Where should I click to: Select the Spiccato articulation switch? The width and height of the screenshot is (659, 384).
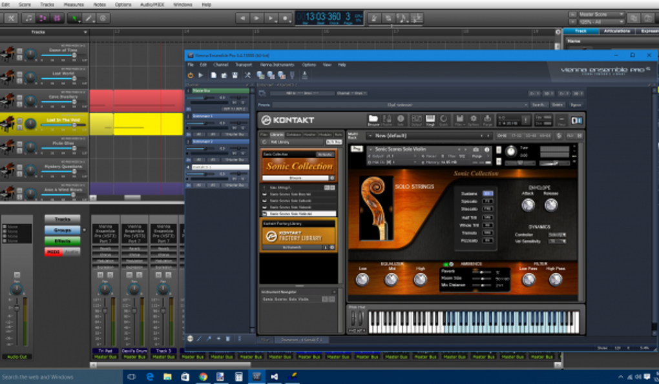488,201
